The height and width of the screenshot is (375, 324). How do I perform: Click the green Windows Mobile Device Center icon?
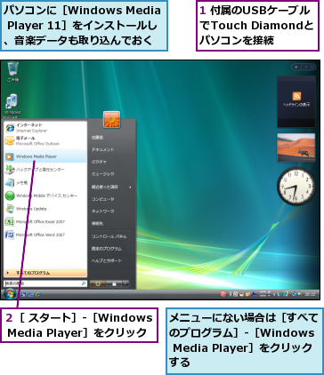point(10,195)
